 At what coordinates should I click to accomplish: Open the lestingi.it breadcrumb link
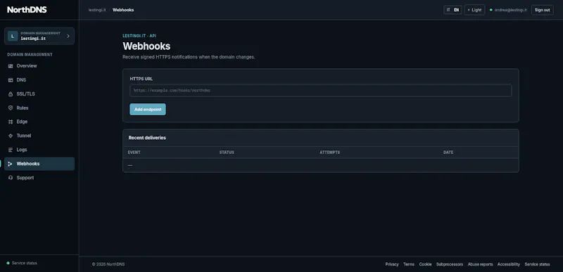click(x=97, y=10)
